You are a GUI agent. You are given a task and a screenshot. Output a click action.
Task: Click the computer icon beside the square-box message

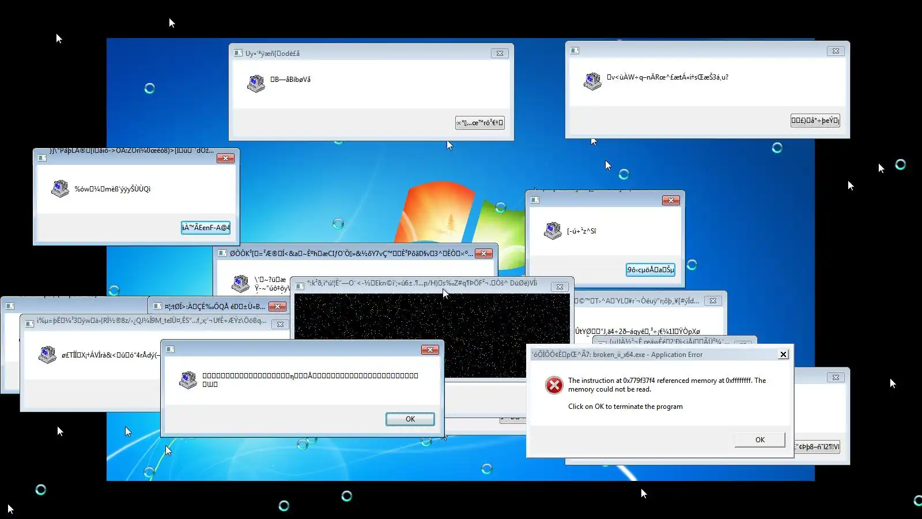pos(188,379)
